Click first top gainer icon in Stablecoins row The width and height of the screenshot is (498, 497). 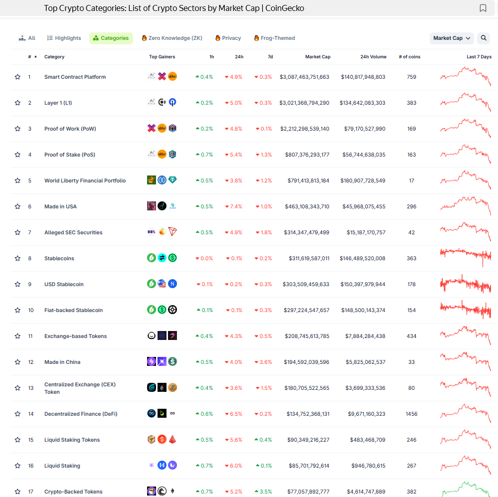click(152, 258)
